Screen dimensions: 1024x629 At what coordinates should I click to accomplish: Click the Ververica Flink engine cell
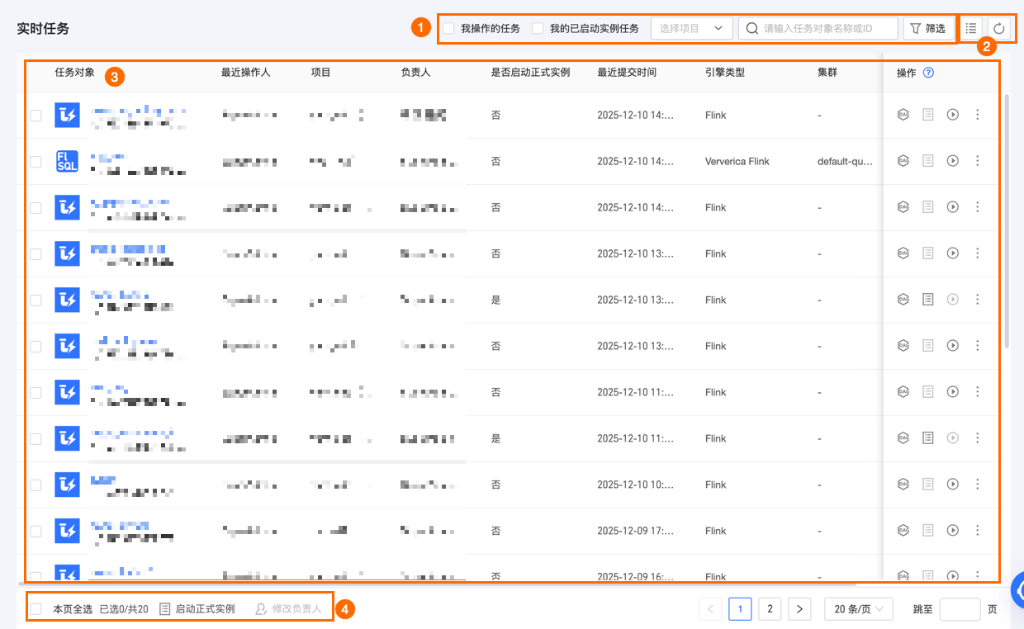(737, 161)
